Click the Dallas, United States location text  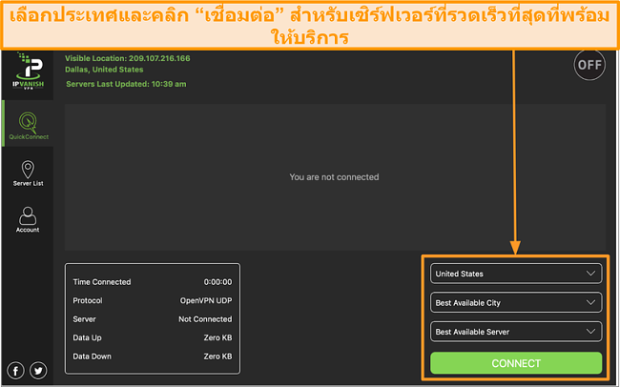104,70
